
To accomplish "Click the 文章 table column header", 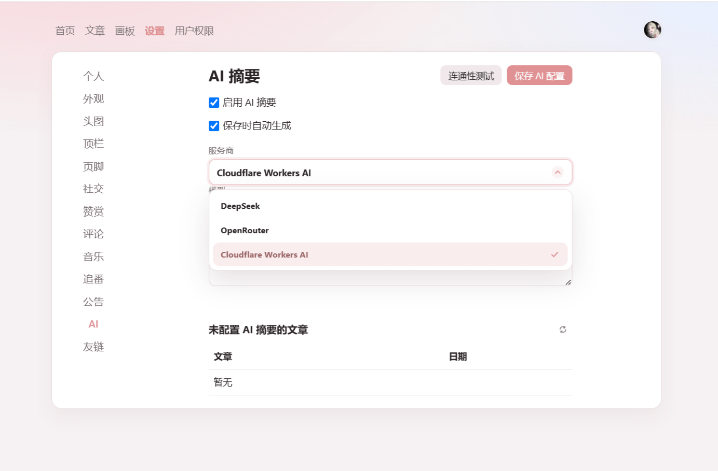I will [223, 356].
